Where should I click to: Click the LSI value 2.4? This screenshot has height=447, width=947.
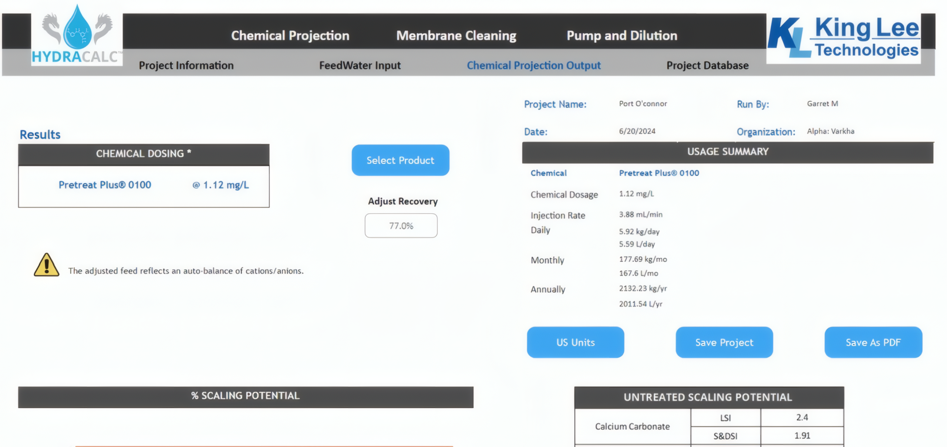point(802,417)
